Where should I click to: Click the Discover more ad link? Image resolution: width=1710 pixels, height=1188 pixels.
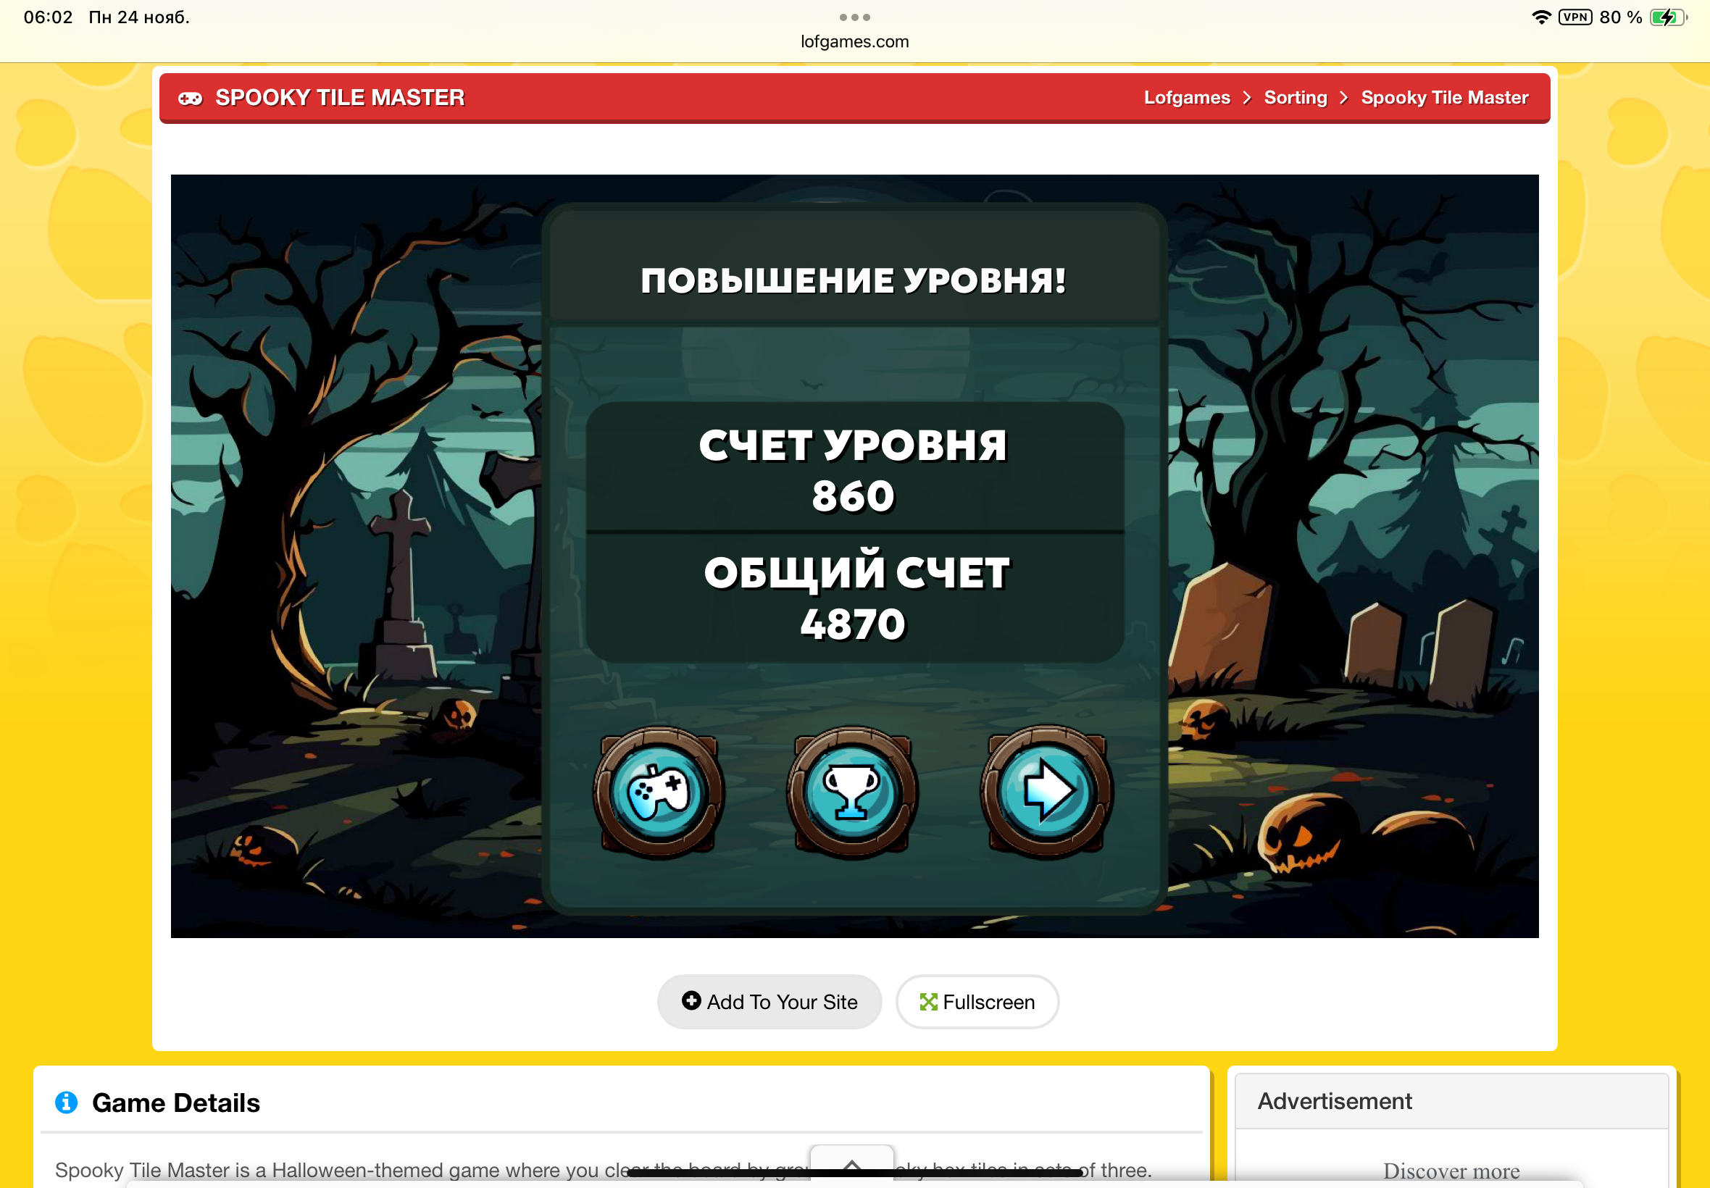pos(1451,1171)
